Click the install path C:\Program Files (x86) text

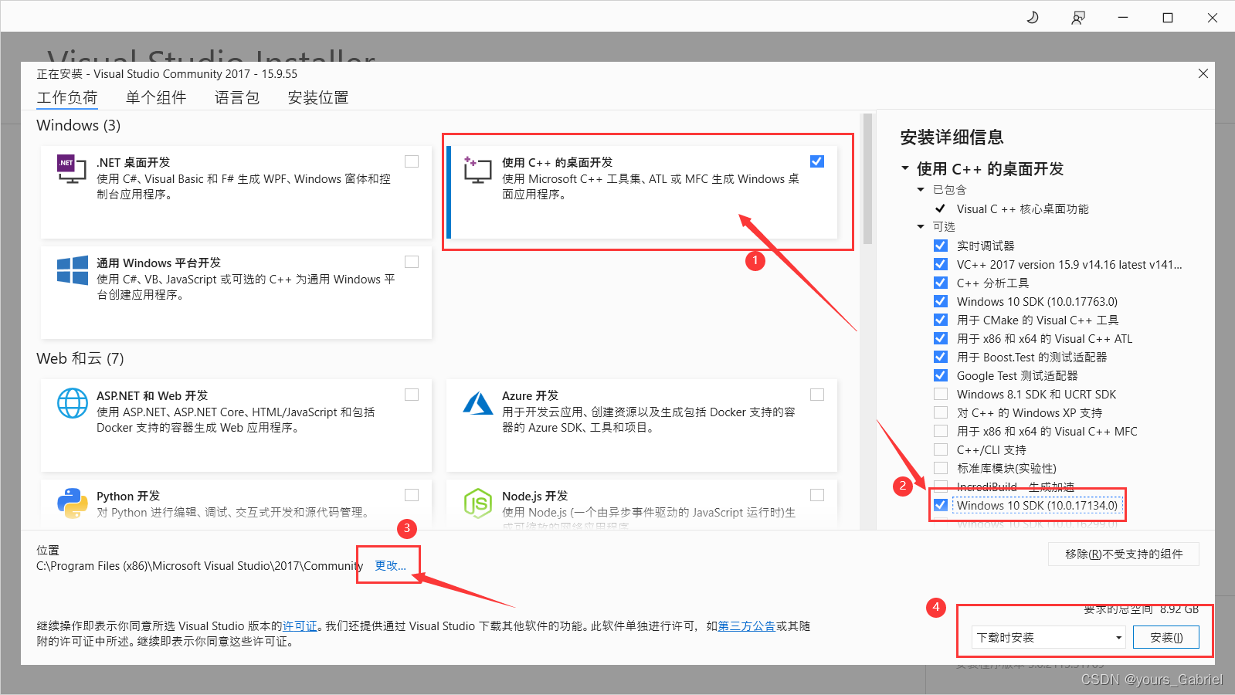coord(199,566)
